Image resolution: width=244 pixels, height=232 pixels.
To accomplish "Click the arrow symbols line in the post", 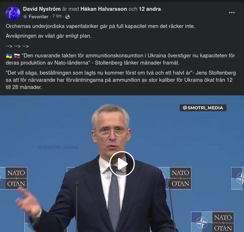I will pyautogui.click(x=17, y=46).
